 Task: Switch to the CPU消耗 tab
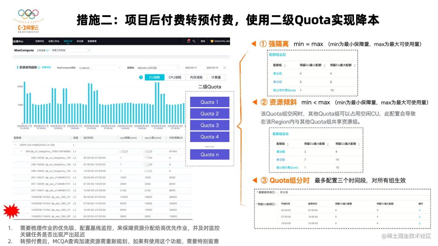coord(175,77)
